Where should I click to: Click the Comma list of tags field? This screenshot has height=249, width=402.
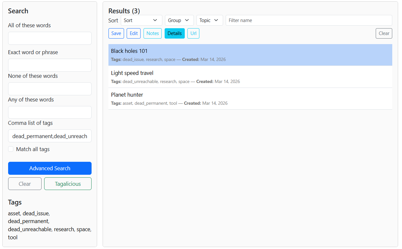point(50,136)
